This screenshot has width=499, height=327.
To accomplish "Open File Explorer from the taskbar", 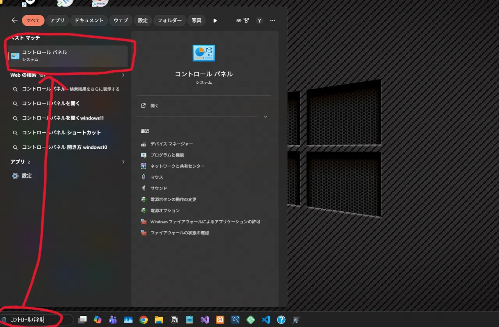I will click(x=159, y=320).
